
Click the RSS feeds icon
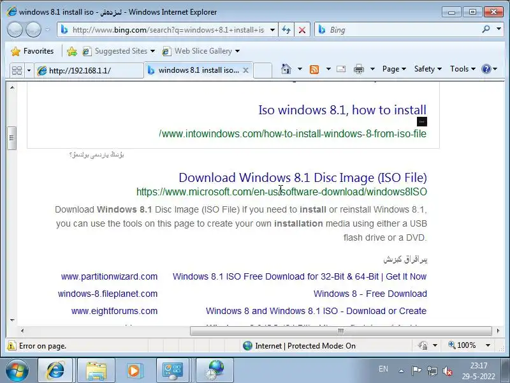pyautogui.click(x=314, y=69)
